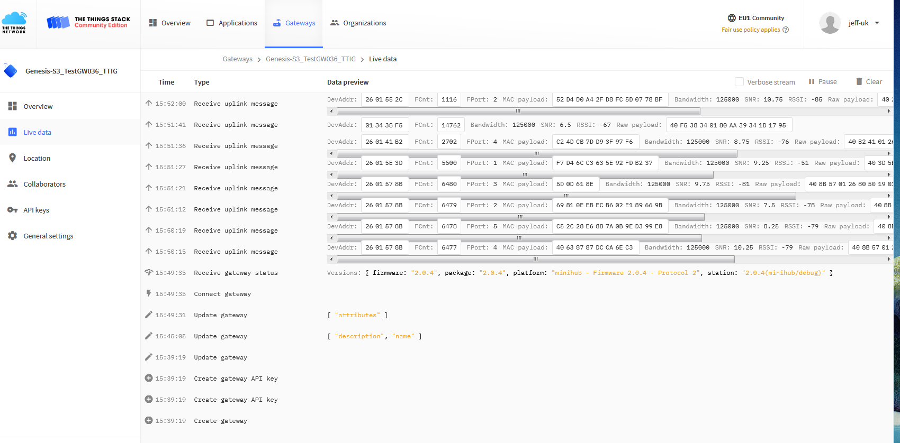This screenshot has height=443, width=900.
Task: Enable the Verbose stream checkbox
Action: click(739, 82)
